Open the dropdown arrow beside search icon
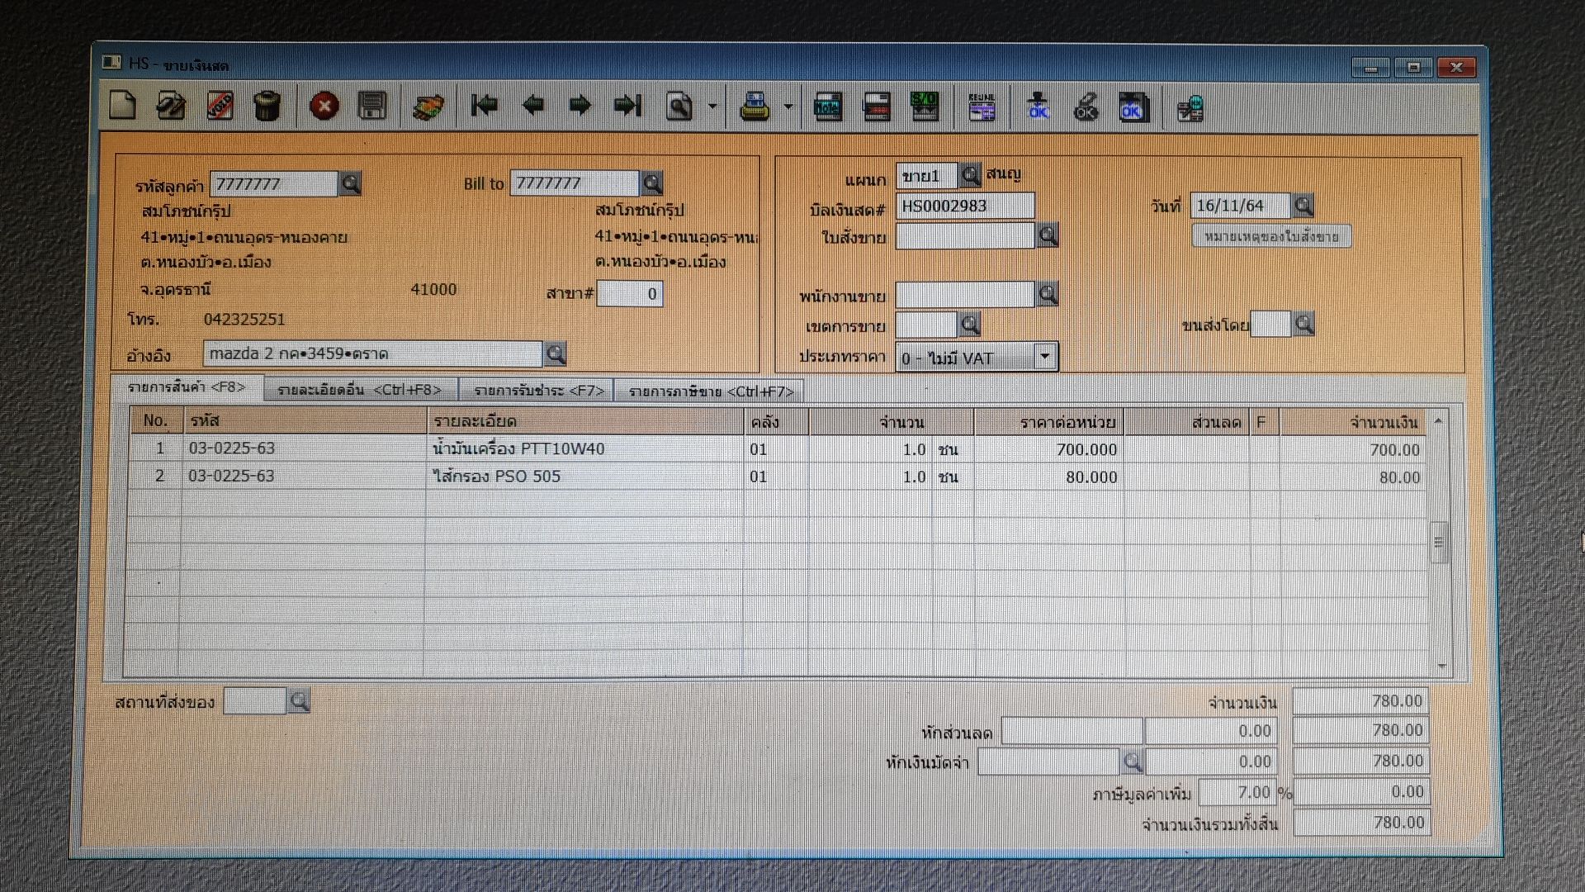 712,107
